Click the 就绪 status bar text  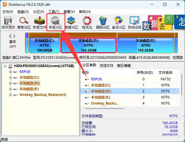(x=4, y=139)
